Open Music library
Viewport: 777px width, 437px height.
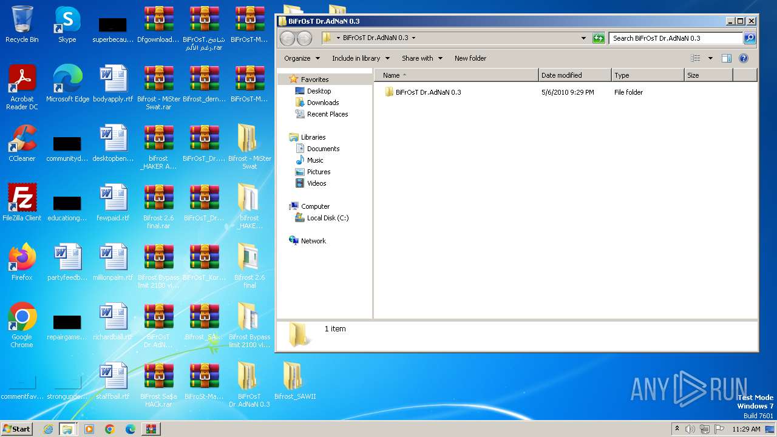(x=315, y=160)
